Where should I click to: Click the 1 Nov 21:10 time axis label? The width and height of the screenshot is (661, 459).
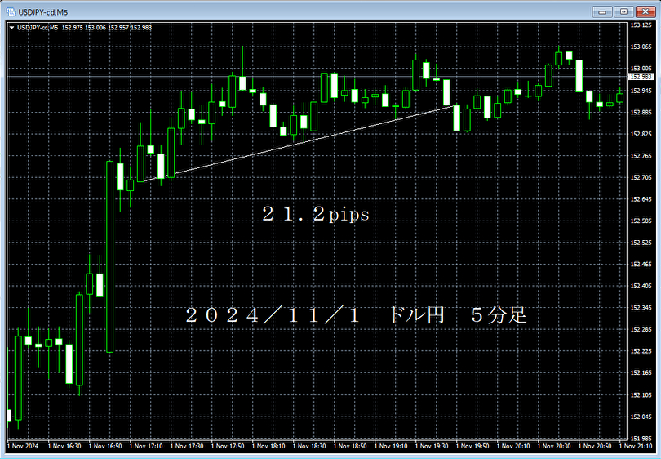coord(636,447)
